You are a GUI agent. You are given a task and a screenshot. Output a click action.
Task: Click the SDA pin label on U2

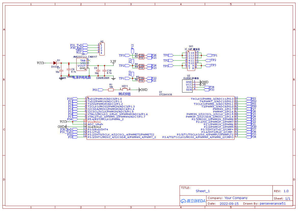point(189,90)
